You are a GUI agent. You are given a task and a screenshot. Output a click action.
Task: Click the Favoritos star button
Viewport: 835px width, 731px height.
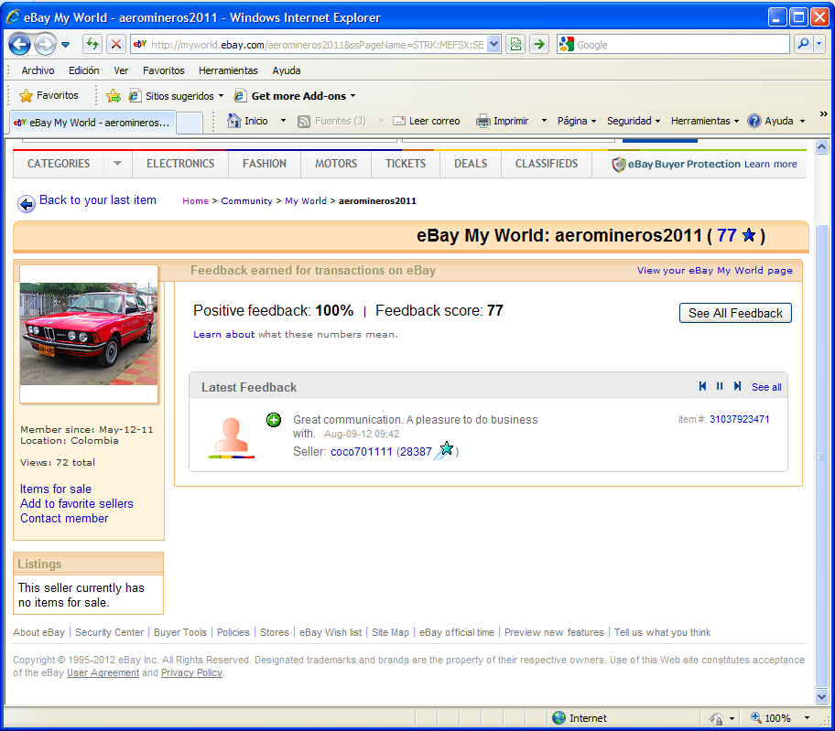tap(49, 96)
